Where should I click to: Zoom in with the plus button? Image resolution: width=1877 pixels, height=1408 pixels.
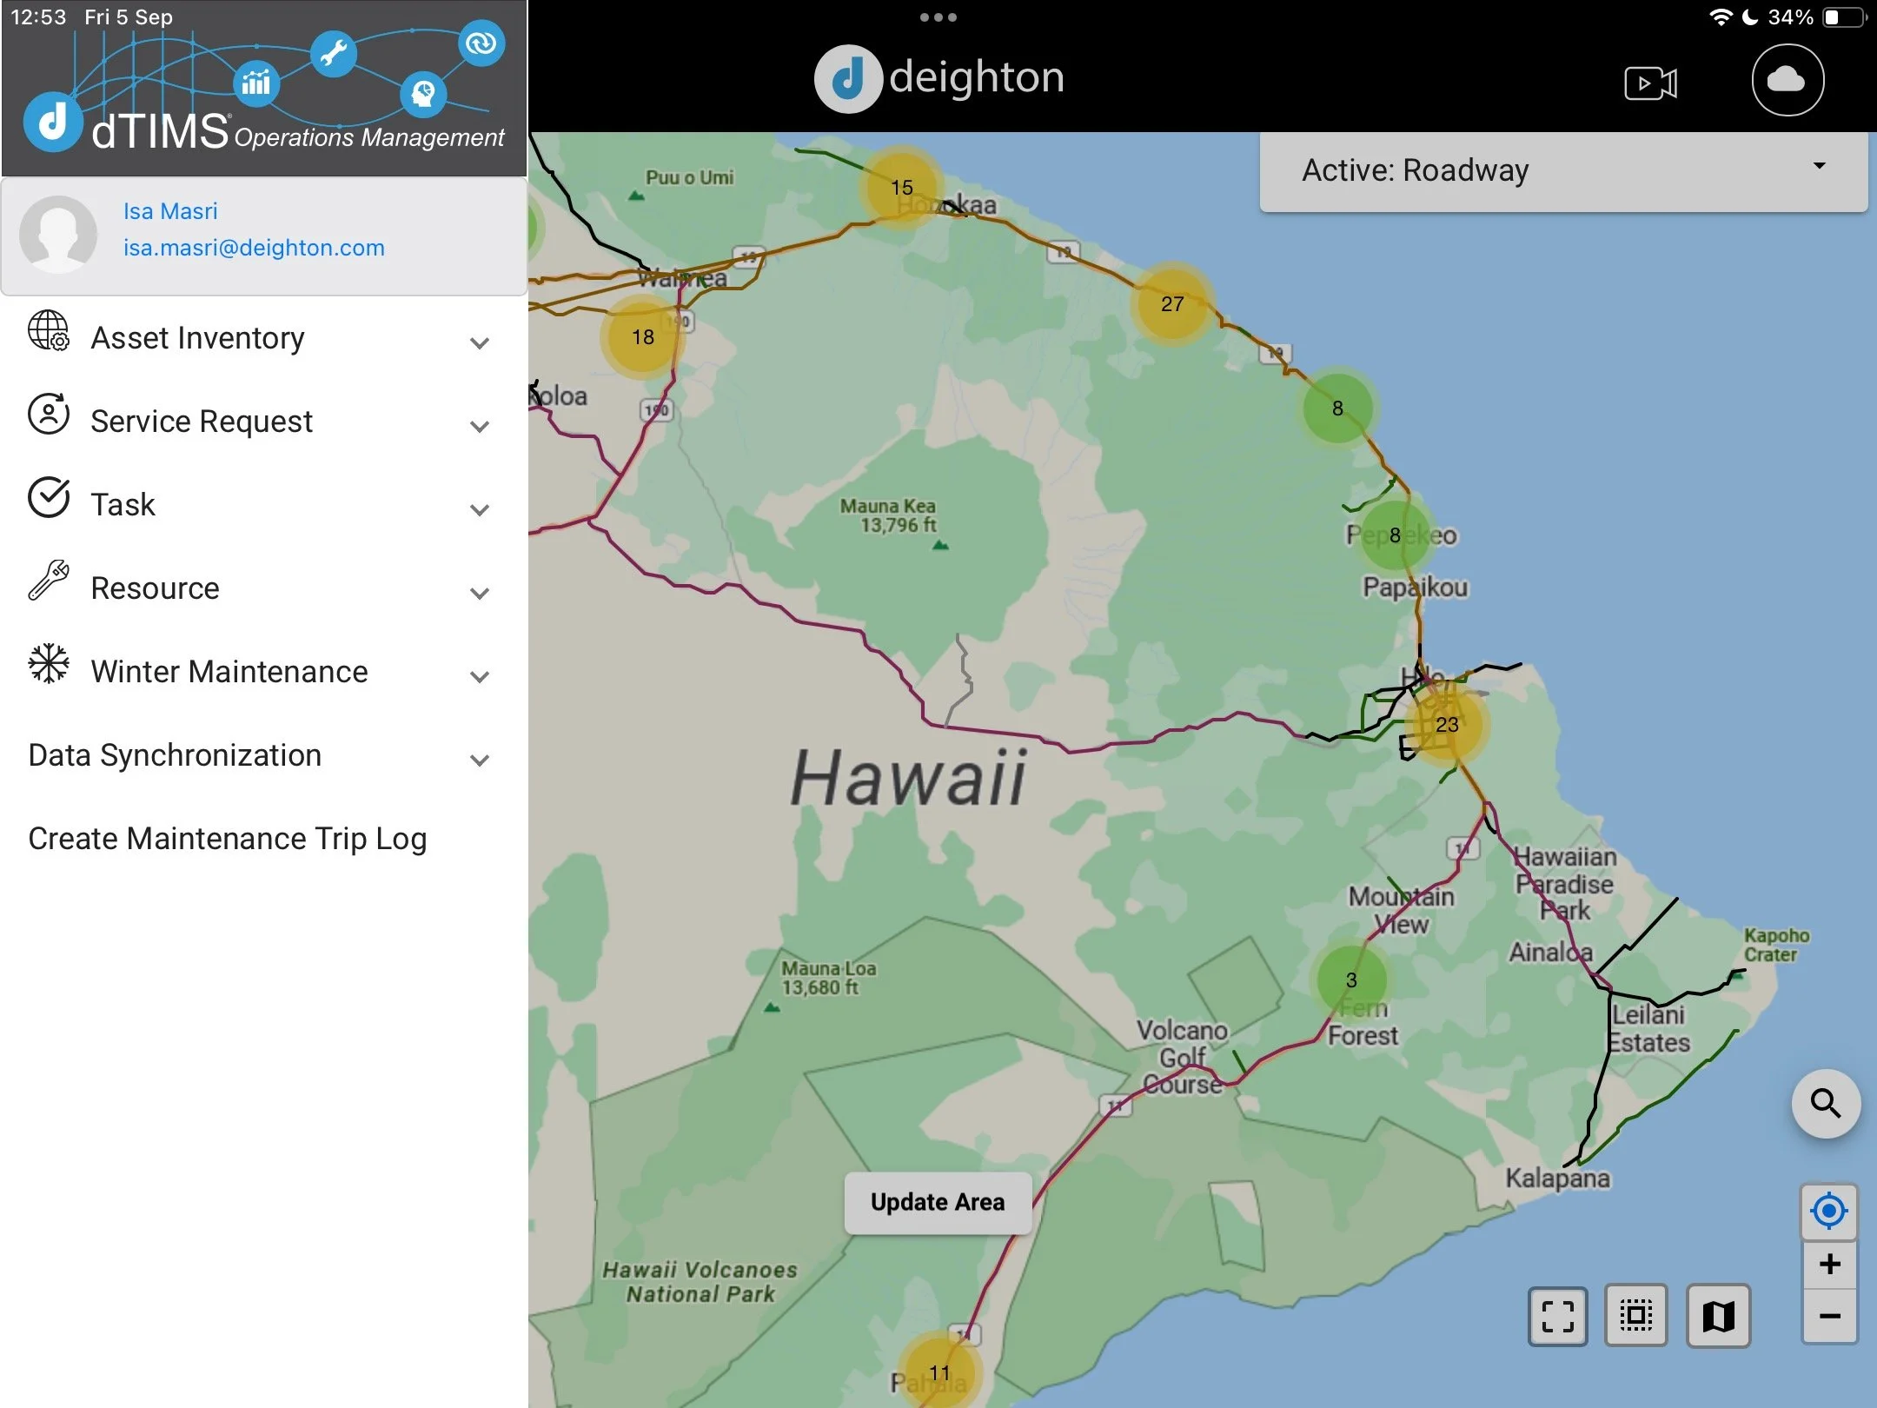pyautogui.click(x=1828, y=1264)
